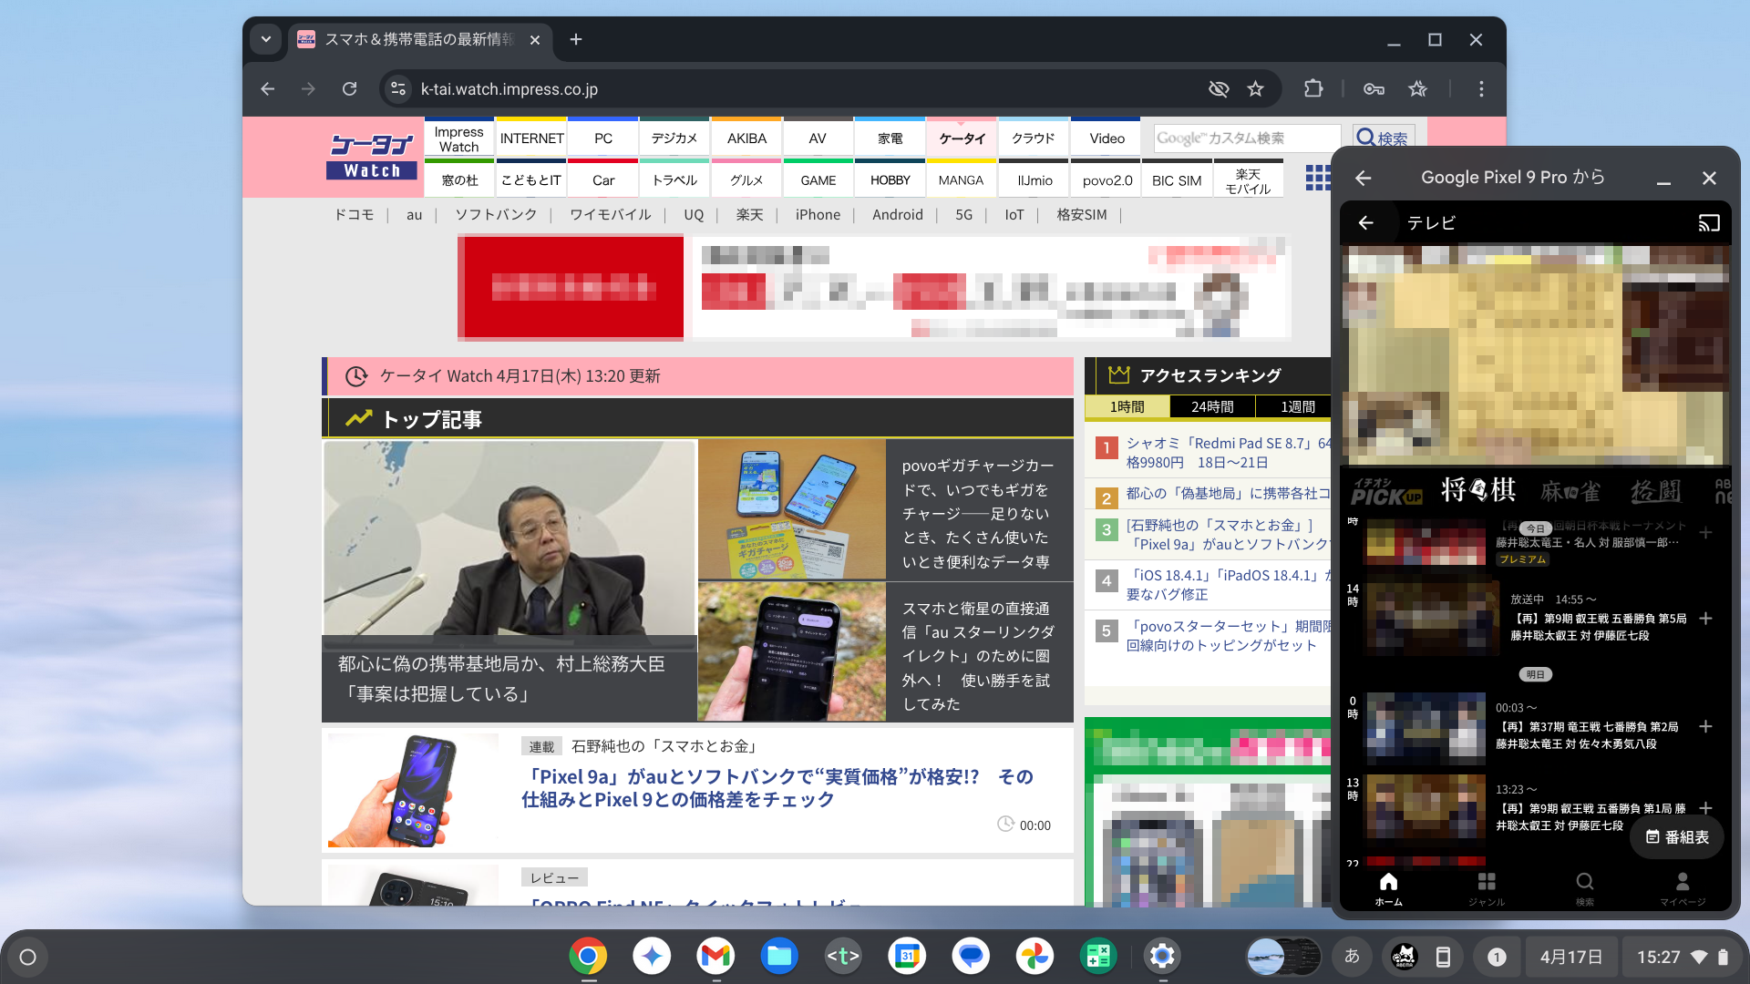Tap the ジャンル bottom navigation icon
Image resolution: width=1750 pixels, height=984 pixels.
1487,888
